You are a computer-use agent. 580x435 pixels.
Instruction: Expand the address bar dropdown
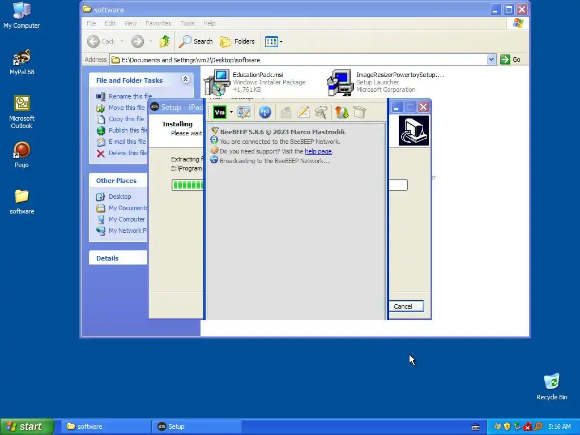pyautogui.click(x=491, y=59)
